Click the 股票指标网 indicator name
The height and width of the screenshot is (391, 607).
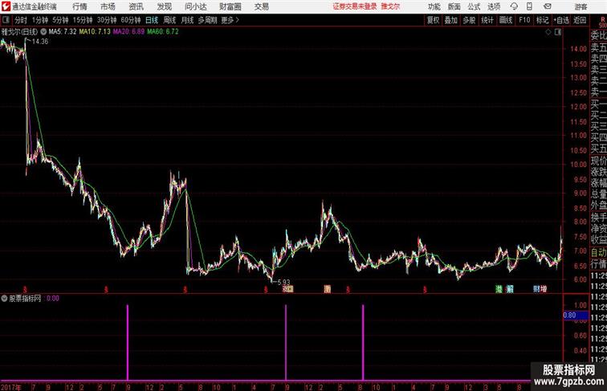(x=25, y=299)
